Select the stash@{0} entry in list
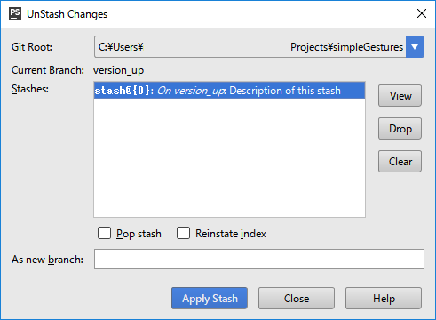This screenshot has height=320, width=436. pos(229,91)
